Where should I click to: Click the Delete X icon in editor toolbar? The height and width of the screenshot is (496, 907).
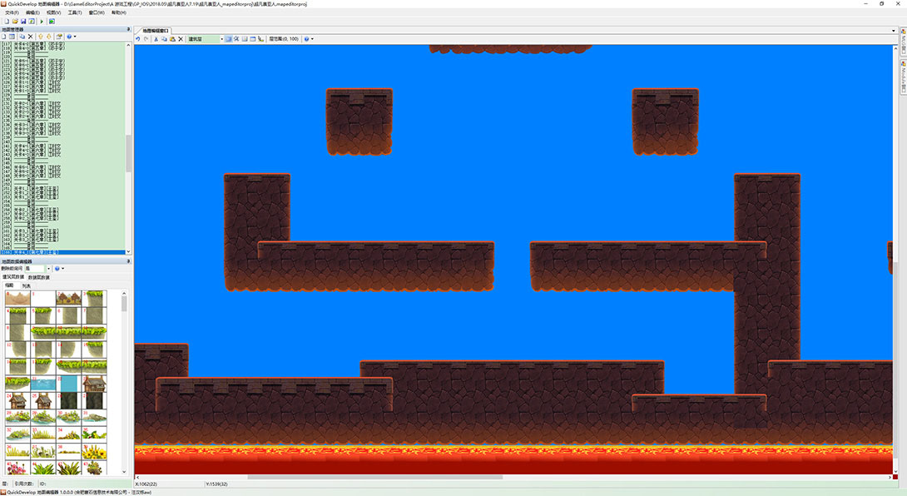181,39
